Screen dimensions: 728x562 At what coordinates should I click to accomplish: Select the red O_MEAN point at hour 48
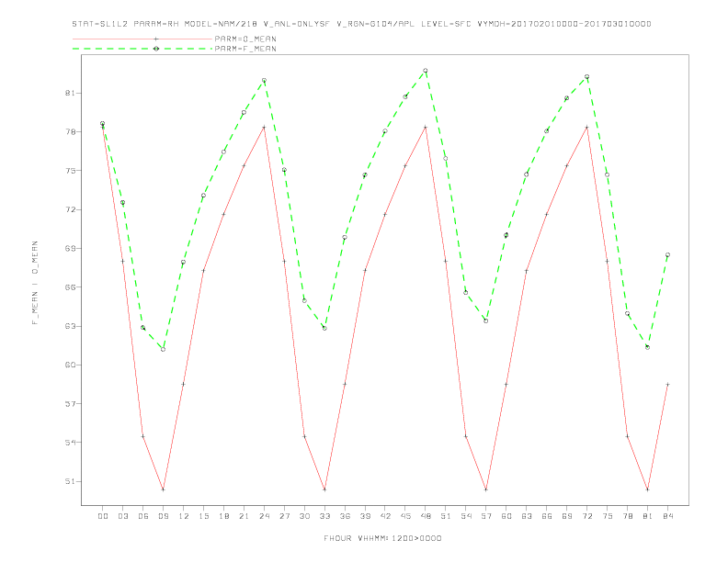[426, 127]
